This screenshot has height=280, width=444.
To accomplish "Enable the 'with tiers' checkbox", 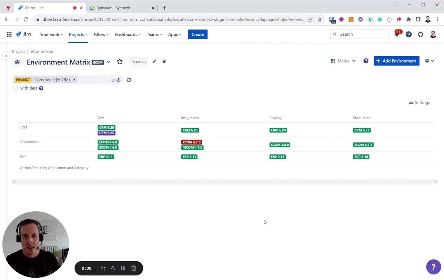I will pyautogui.click(x=15, y=88).
